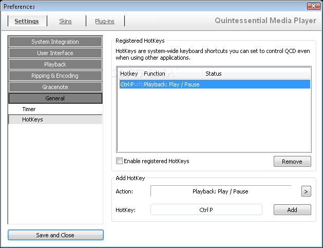Sort by Status column header
The image size is (323, 248).
(256, 74)
